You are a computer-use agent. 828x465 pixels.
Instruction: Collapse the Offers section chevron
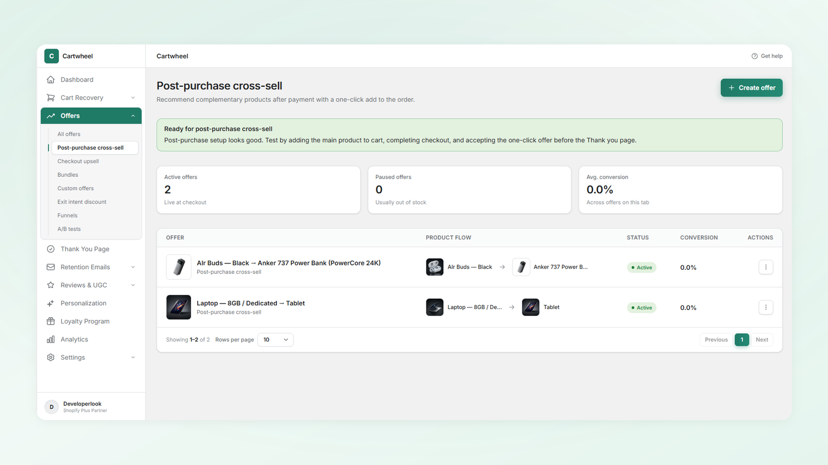(x=133, y=116)
